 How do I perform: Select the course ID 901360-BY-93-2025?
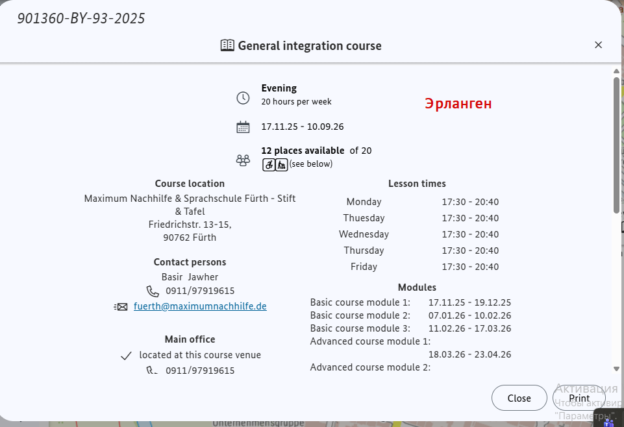(x=81, y=18)
